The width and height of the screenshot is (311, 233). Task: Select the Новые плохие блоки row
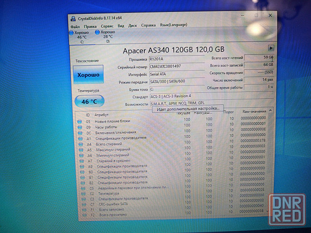click(x=172, y=120)
